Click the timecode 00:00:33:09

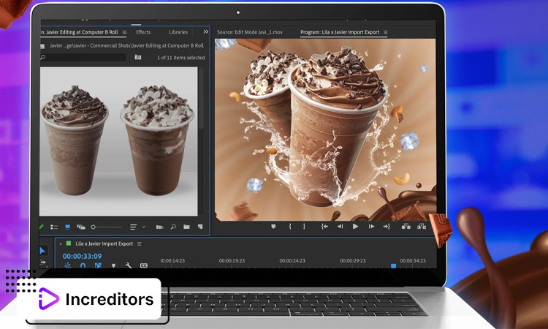[x=82, y=257]
